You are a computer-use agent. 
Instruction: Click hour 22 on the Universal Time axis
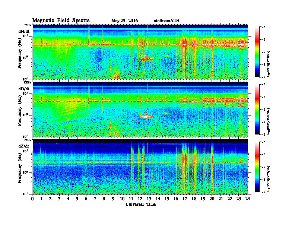coord(230,199)
